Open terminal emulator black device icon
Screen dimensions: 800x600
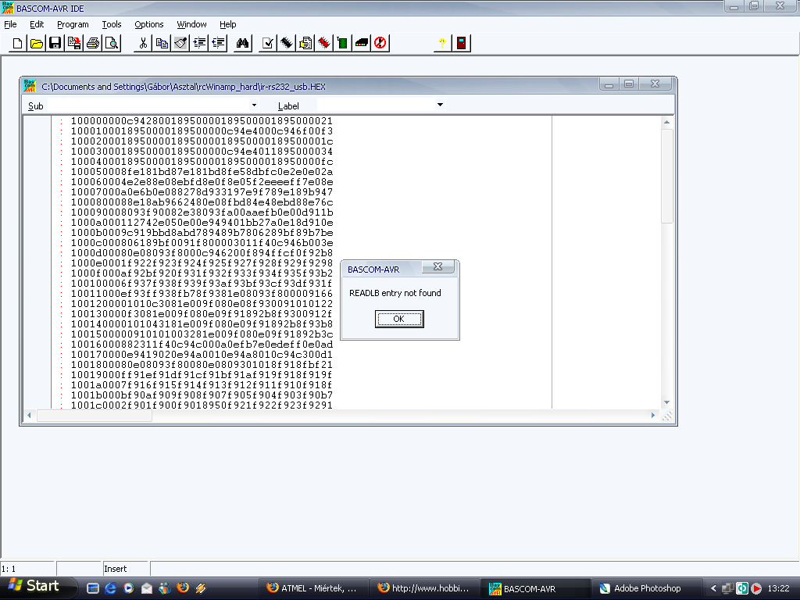[x=362, y=44]
